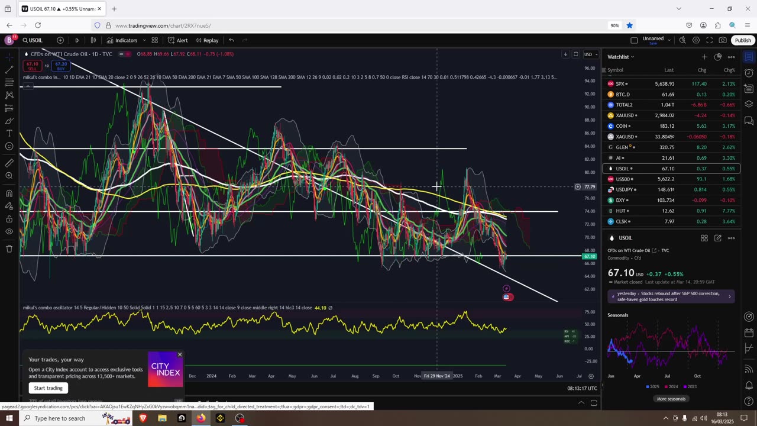The height and width of the screenshot is (426, 757).
Task: Select the crosshair cursor tool
Action: pyautogui.click(x=9, y=56)
